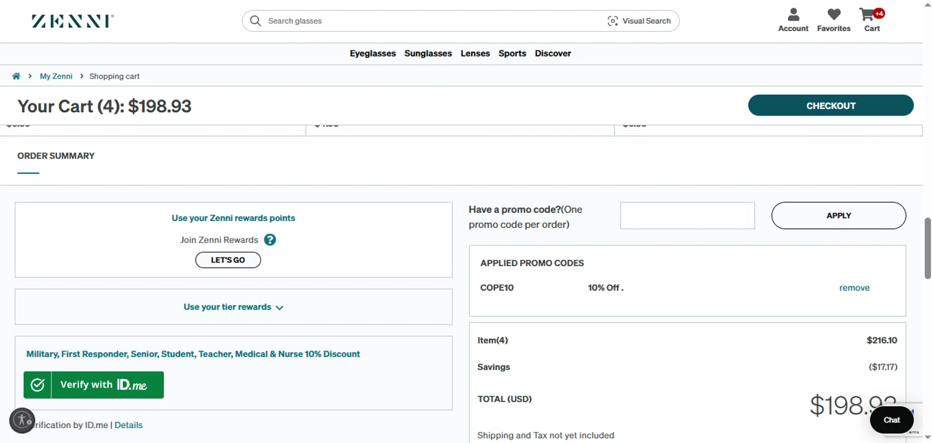This screenshot has width=932, height=443.
Task: Open the Chat bubble
Action: click(892, 420)
